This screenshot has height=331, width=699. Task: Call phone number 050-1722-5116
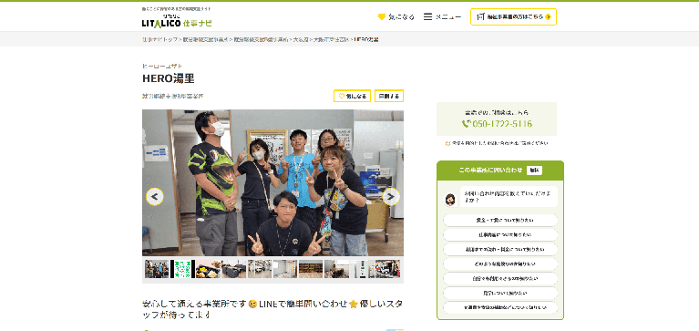point(501,124)
